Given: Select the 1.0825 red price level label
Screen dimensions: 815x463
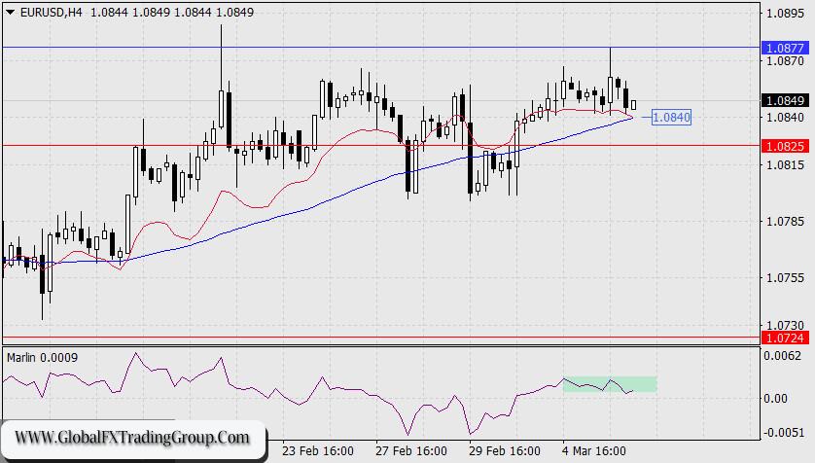Looking at the screenshot, I should tap(785, 146).
